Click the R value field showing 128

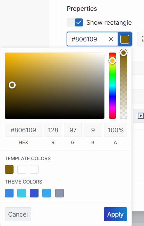[x=53, y=130]
